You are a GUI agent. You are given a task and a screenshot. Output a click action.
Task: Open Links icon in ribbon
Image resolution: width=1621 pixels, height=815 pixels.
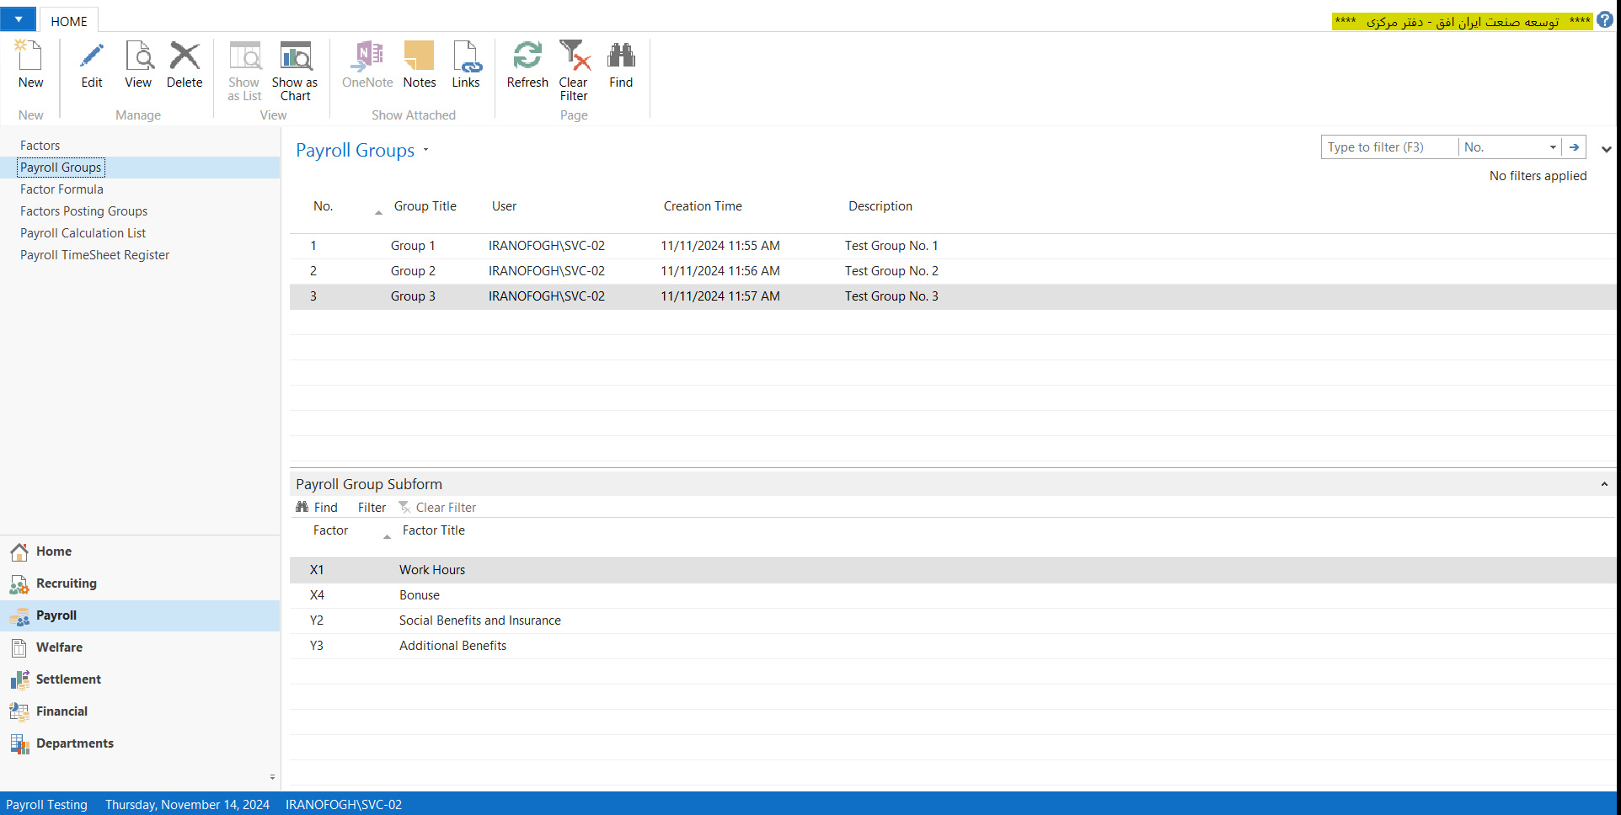click(466, 56)
